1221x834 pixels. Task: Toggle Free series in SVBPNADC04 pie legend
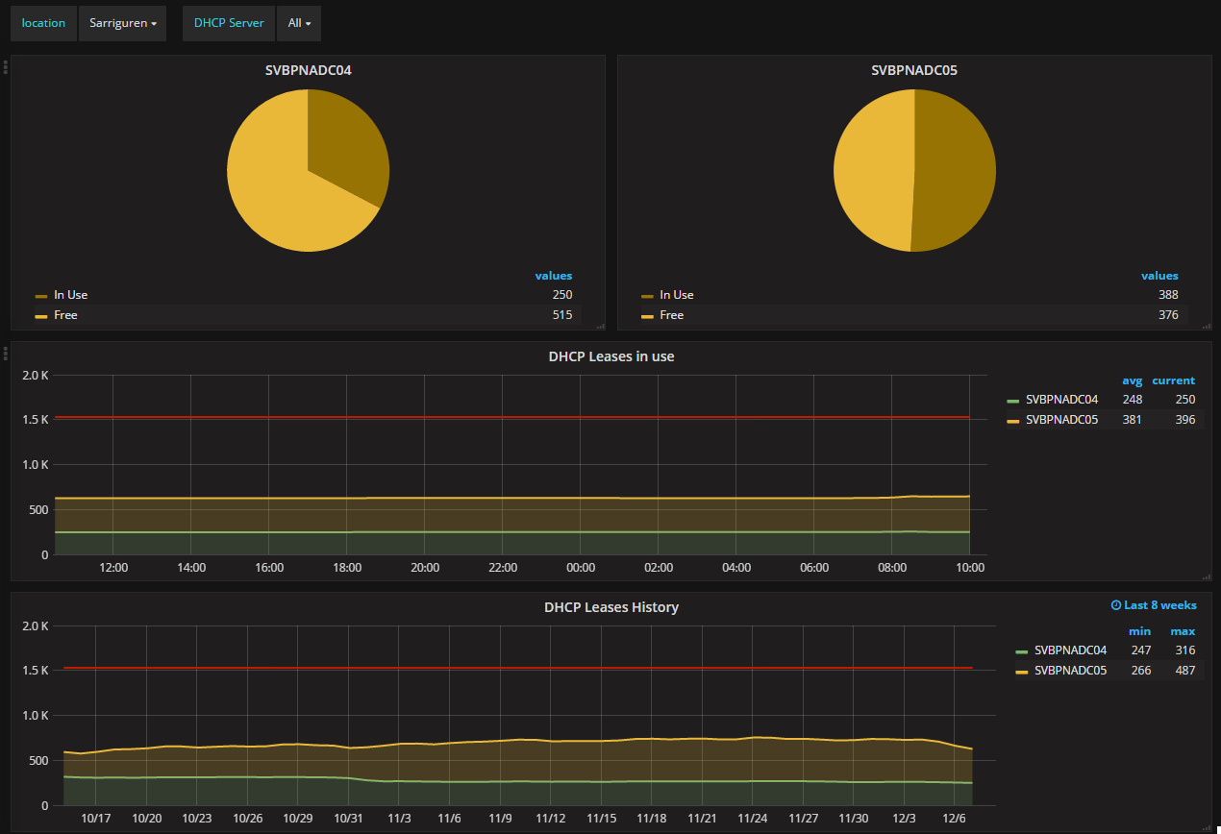point(65,315)
